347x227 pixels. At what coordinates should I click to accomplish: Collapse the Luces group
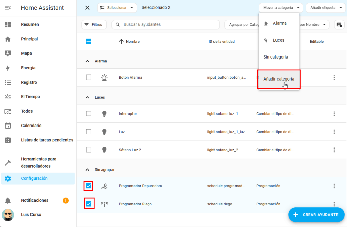[88, 97]
